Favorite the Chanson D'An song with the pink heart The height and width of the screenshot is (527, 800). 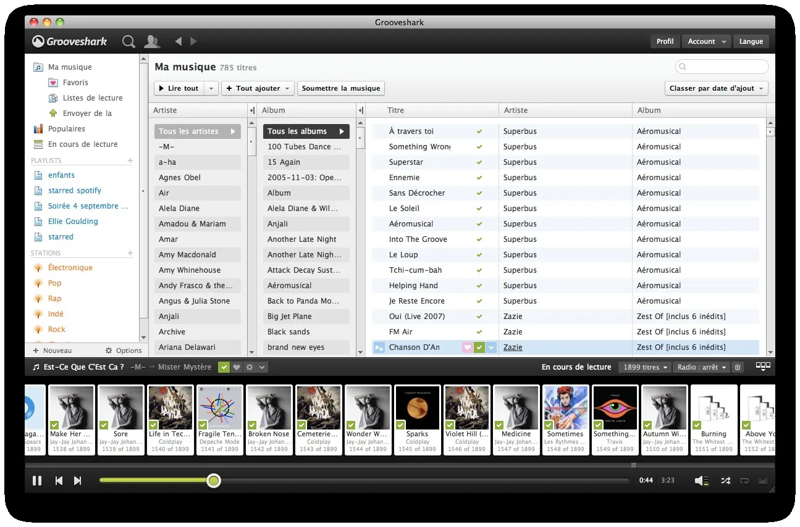pyautogui.click(x=467, y=347)
